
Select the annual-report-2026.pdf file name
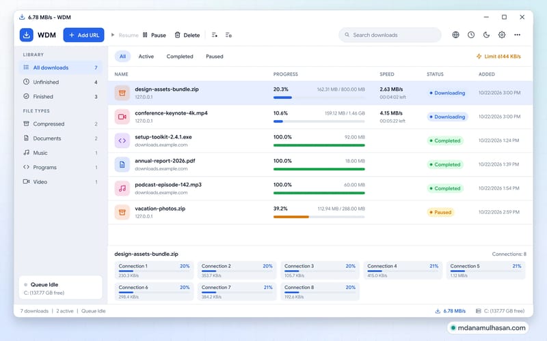165,161
